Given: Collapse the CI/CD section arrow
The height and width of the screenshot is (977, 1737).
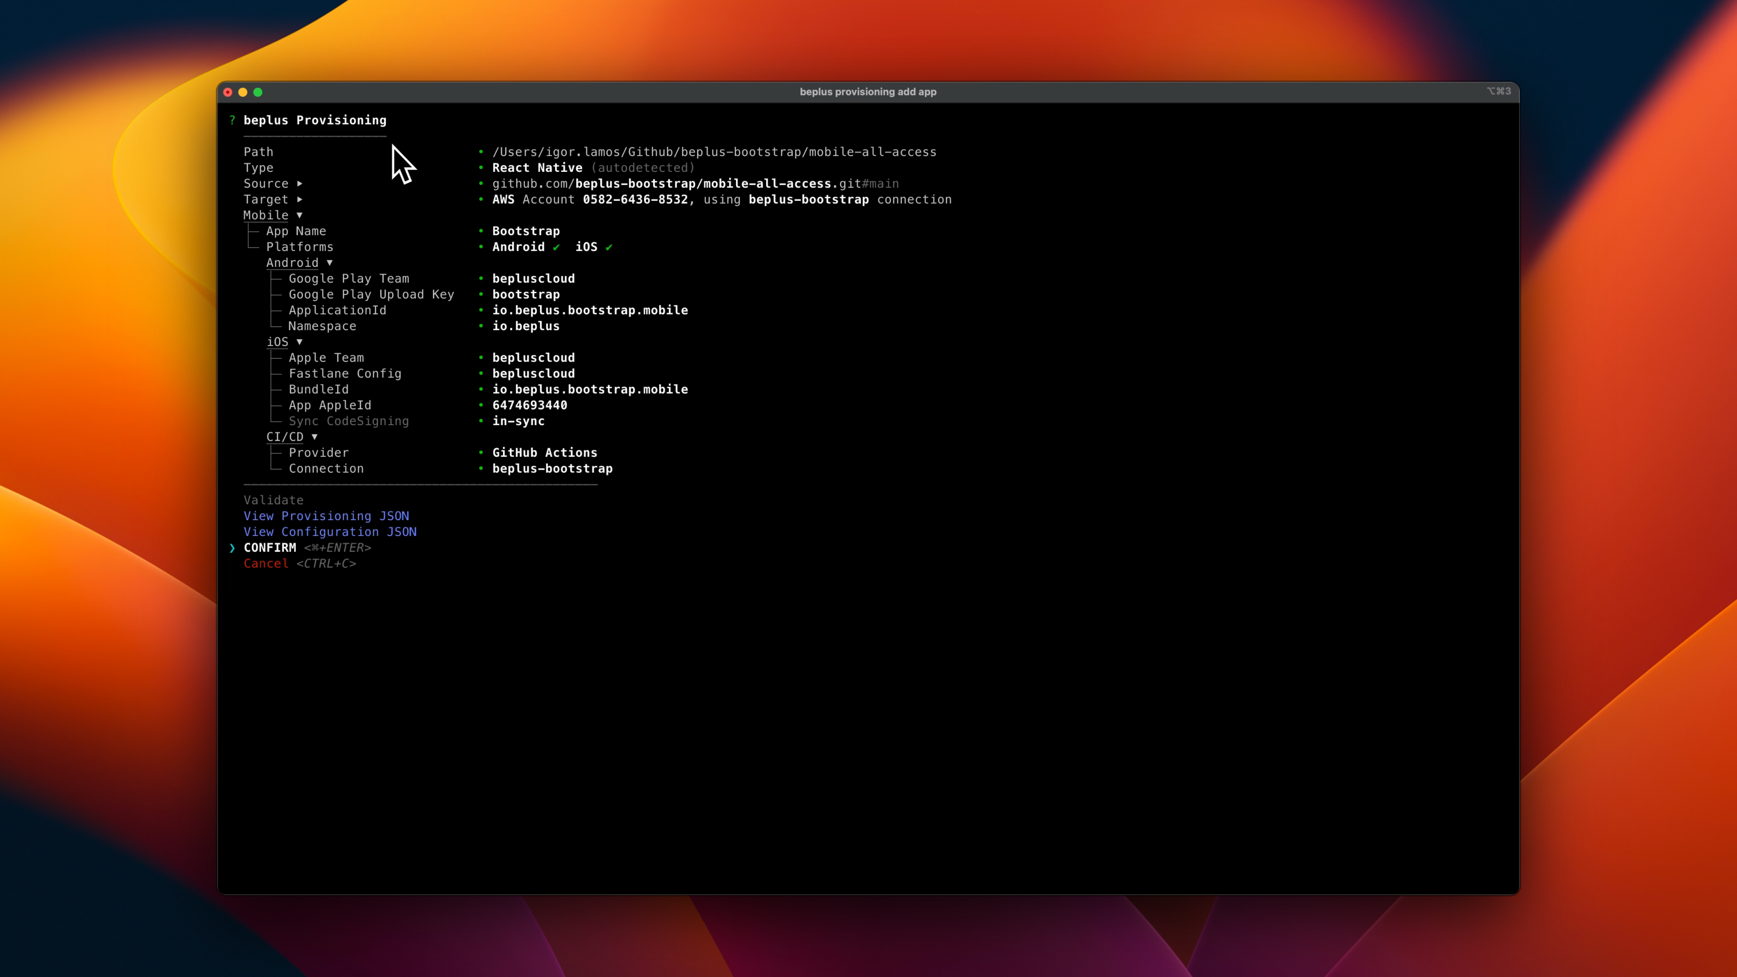Looking at the screenshot, I should click(x=314, y=437).
